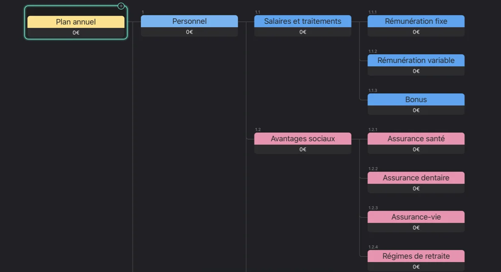Select the Personnel node

coord(189,21)
